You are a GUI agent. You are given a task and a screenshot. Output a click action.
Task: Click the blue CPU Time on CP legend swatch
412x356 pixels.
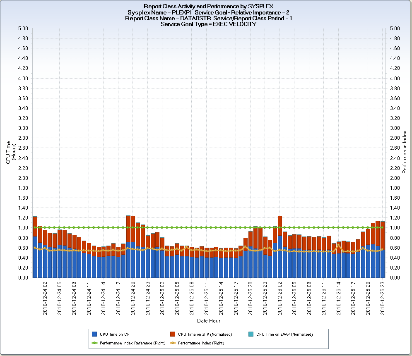(94, 334)
